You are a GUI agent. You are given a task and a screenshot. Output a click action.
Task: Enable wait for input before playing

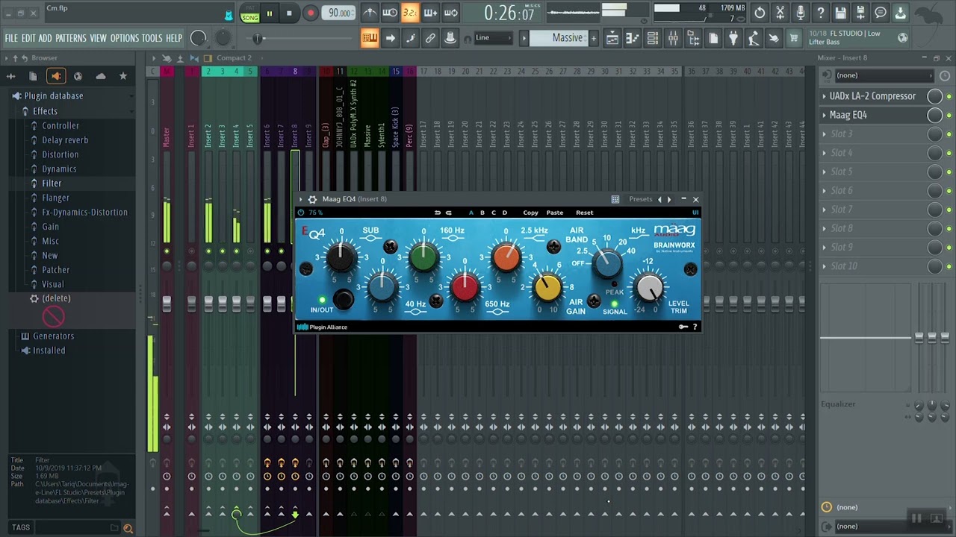tap(390, 13)
